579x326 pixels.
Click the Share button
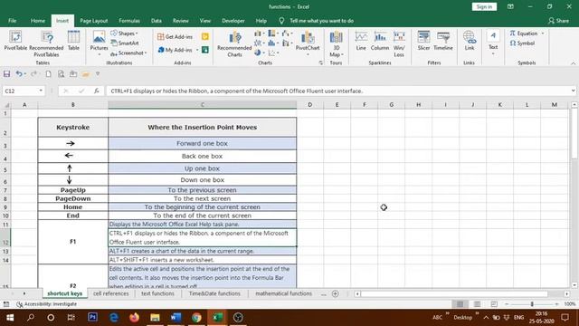[x=559, y=21]
